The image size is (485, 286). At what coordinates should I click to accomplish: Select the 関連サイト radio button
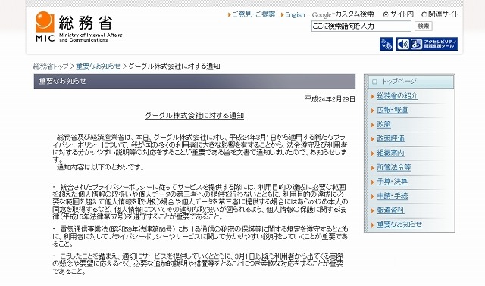pos(424,14)
